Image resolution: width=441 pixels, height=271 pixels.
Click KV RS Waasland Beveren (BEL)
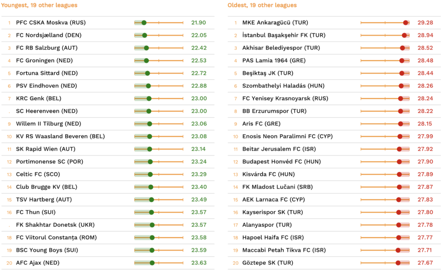point(60,136)
